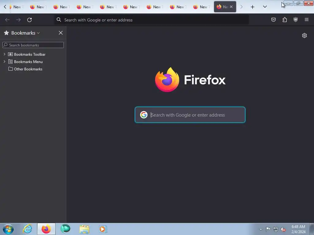Image resolution: width=314 pixels, height=235 pixels.
Task: Go forward one page
Action: 18,20
